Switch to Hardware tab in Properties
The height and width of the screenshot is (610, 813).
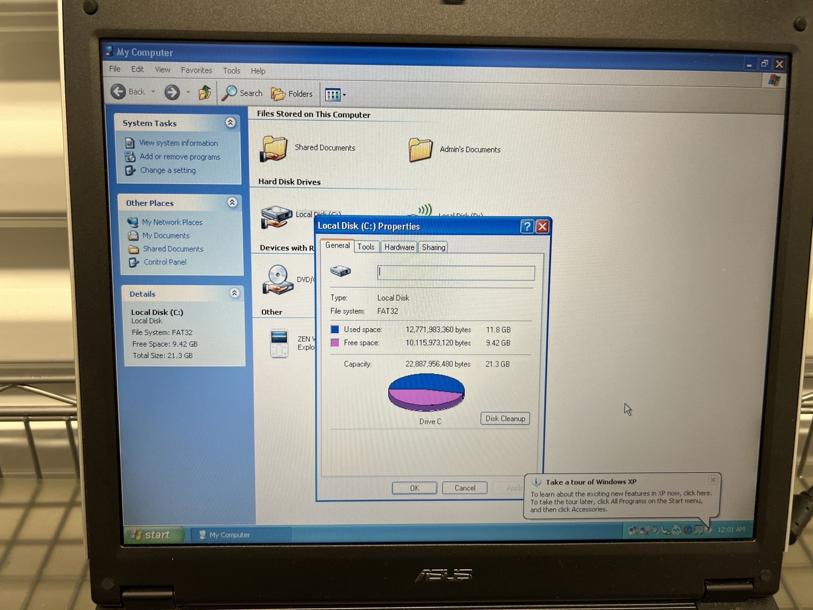tap(399, 247)
